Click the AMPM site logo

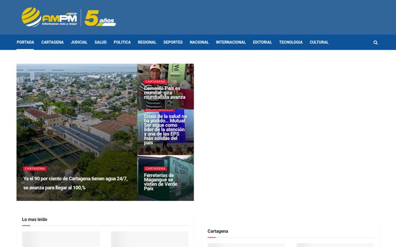click(x=50, y=17)
